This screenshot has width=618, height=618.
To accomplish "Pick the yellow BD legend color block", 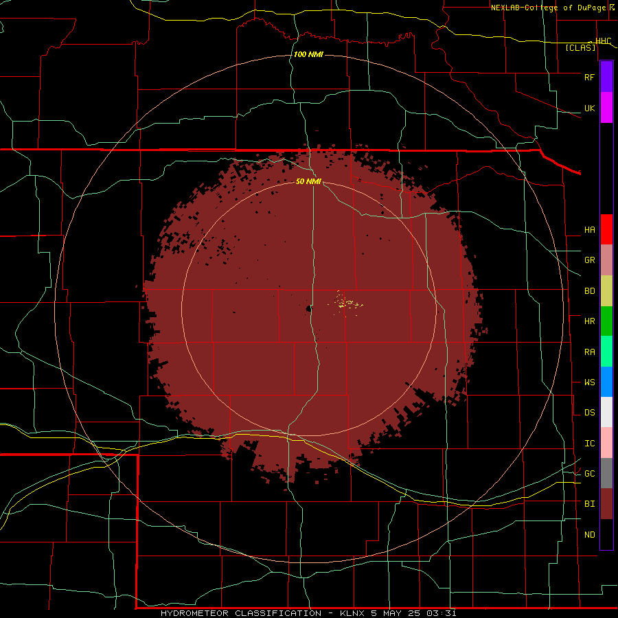I will click(x=606, y=291).
